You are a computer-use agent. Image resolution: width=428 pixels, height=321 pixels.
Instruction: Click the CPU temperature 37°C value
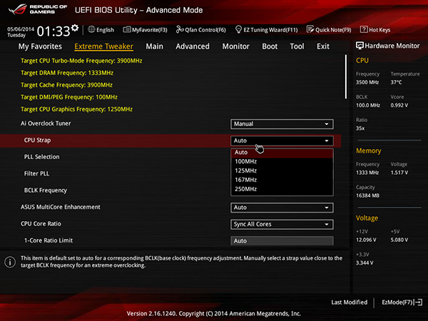click(x=396, y=82)
